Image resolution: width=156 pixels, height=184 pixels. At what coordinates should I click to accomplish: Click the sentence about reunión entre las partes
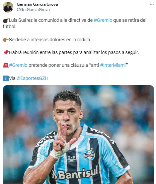coord(74,52)
